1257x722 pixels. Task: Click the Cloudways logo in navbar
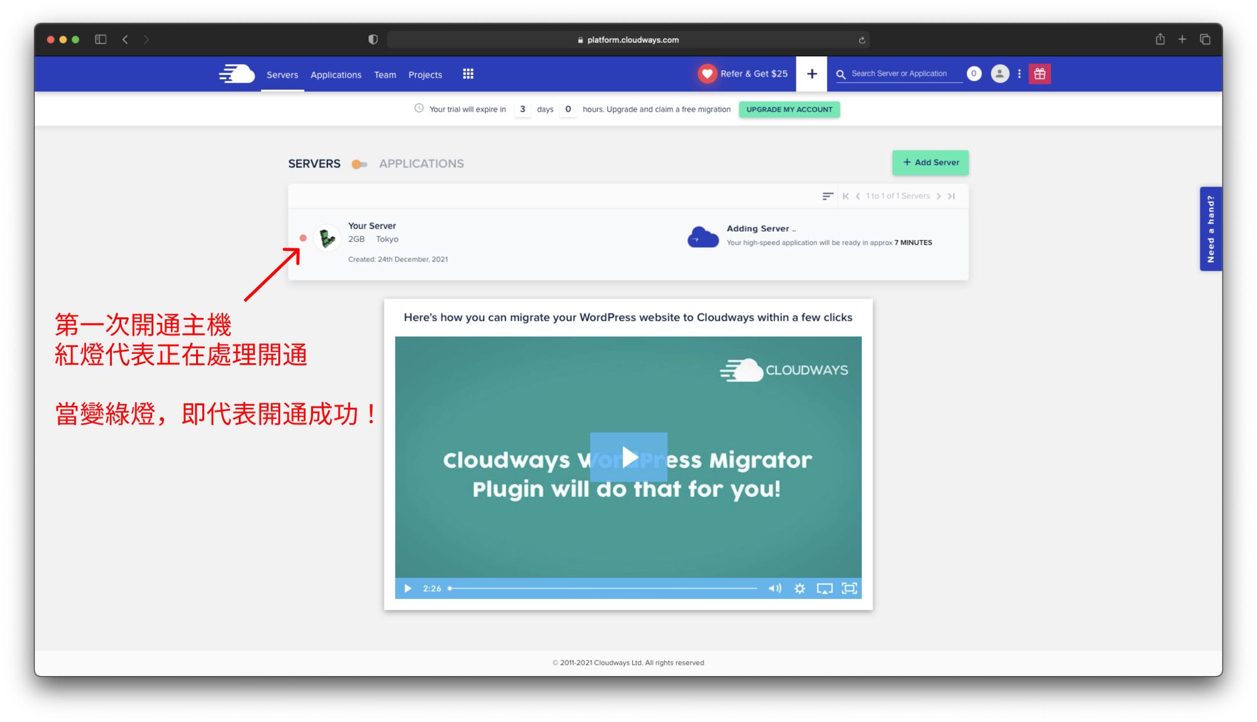[237, 74]
